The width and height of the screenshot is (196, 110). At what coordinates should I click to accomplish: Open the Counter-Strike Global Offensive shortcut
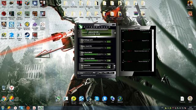(190, 3)
